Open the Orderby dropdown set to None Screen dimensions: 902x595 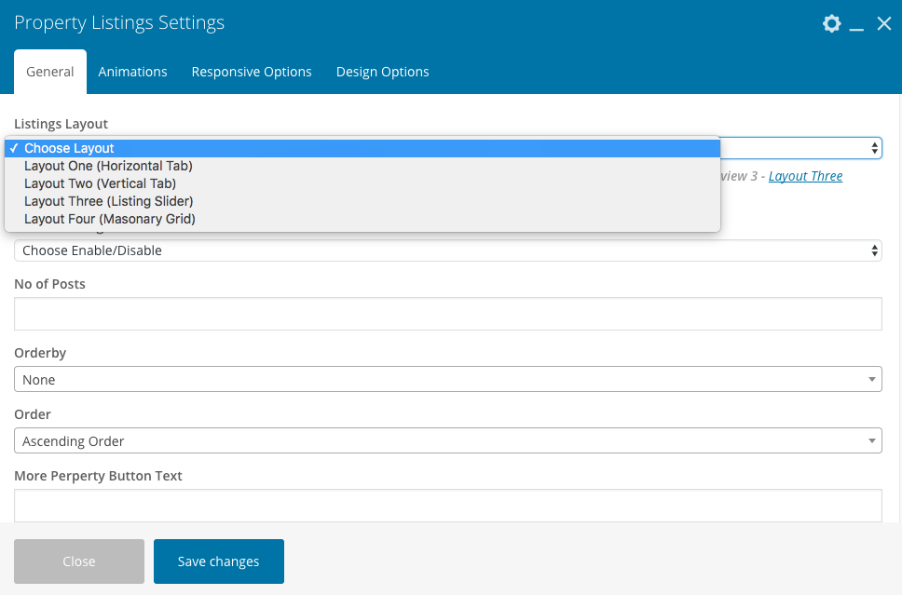(447, 380)
